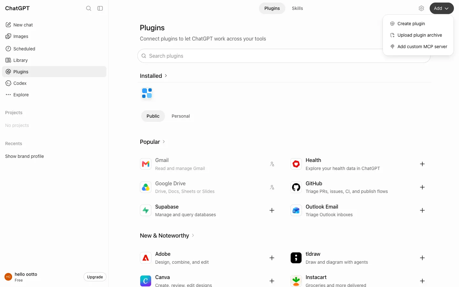459x287 pixels.
Task: Open the 'Show brand profile' recent chat
Action: click(54, 156)
